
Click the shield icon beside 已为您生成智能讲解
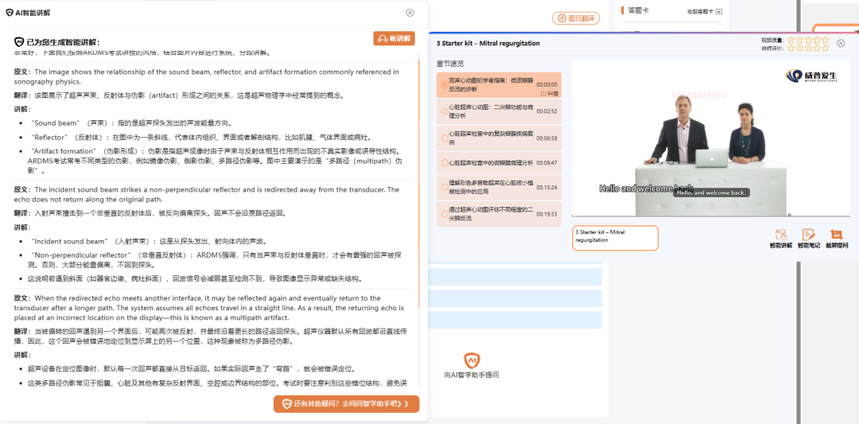click(x=18, y=42)
